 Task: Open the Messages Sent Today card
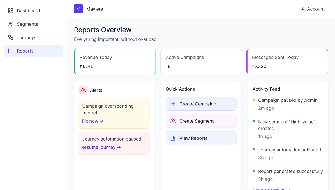(287, 62)
